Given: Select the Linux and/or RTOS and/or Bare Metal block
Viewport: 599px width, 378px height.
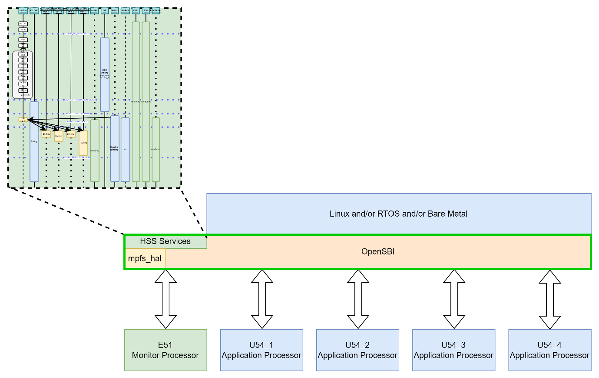Looking at the screenshot, I should pos(399,214).
